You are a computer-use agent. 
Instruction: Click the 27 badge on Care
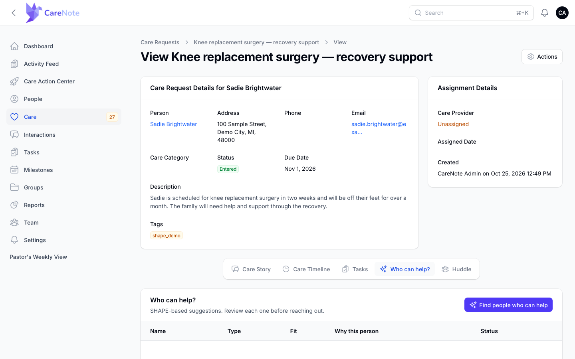pyautogui.click(x=112, y=117)
